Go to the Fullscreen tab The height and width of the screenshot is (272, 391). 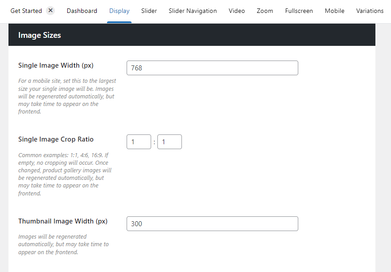[299, 11]
